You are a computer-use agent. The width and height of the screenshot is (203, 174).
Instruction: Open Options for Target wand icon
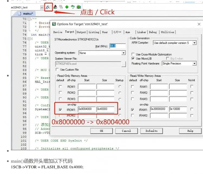[x=48, y=7]
